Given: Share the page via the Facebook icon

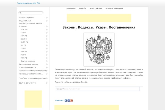Looking at the screenshot, I should (x=68, y=101).
